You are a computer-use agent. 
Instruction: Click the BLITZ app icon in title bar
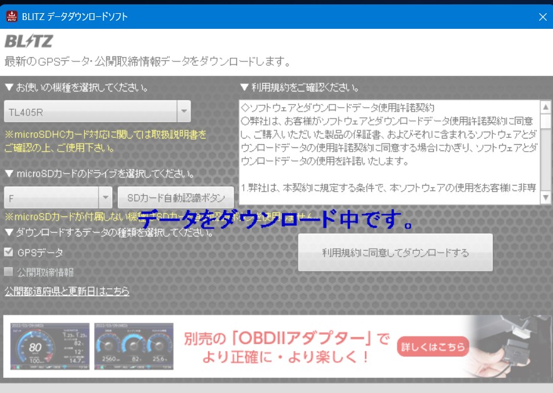(12, 16)
